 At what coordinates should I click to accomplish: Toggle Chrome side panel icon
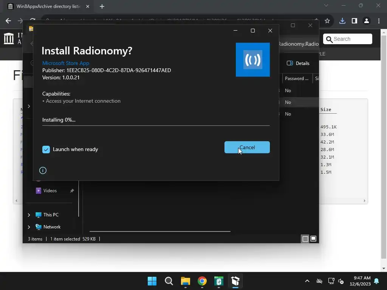coord(354,21)
